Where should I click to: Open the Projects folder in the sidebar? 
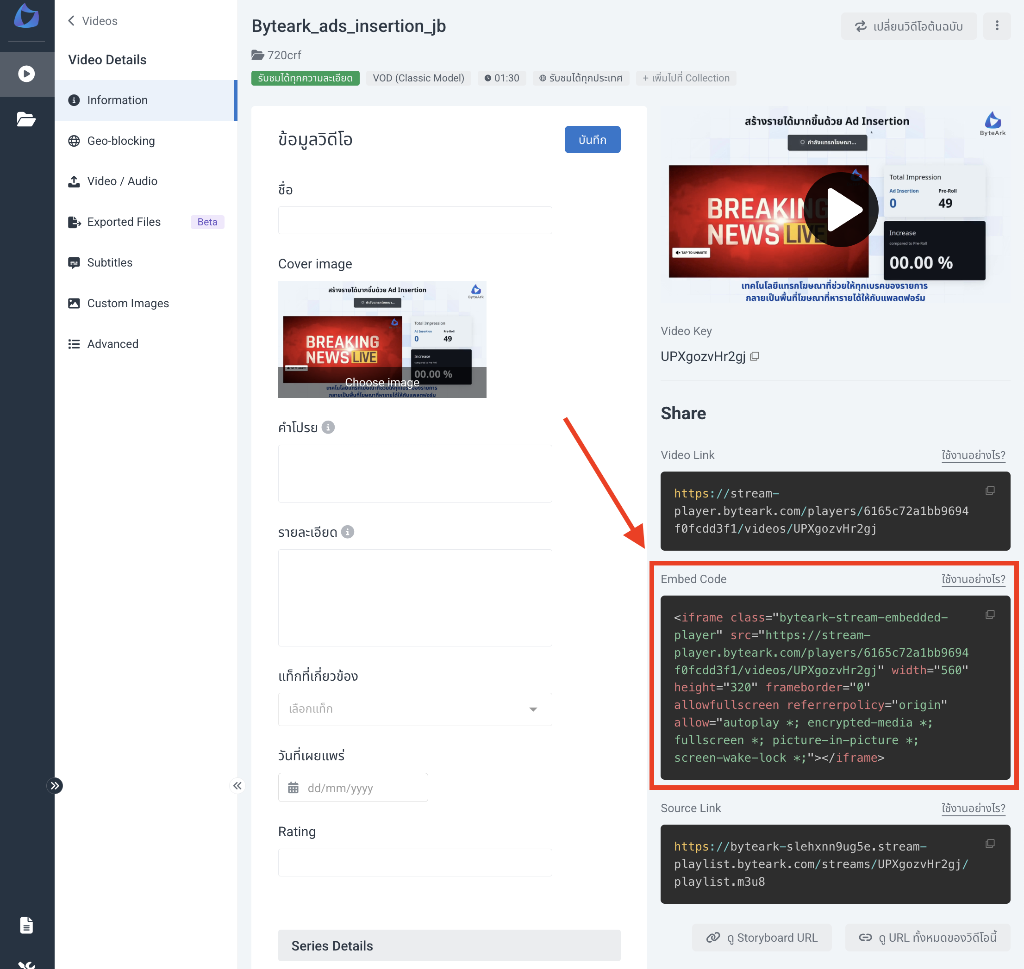coord(27,119)
